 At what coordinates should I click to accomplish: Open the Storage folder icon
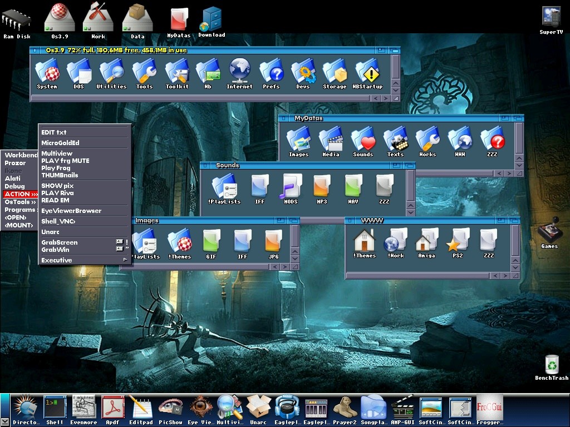click(335, 74)
